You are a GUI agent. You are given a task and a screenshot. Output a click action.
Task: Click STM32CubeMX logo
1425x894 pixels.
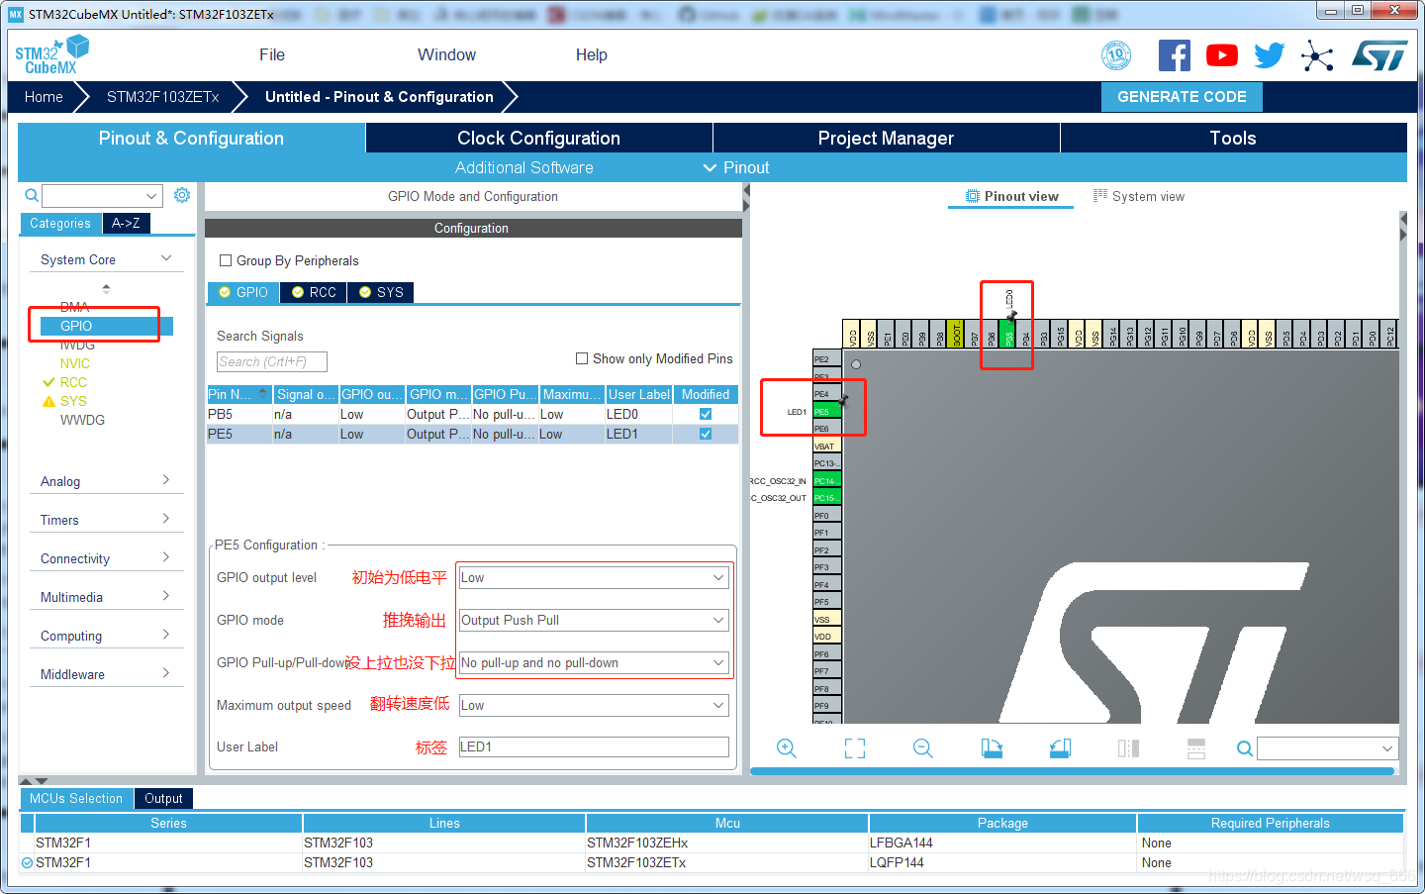point(51,54)
